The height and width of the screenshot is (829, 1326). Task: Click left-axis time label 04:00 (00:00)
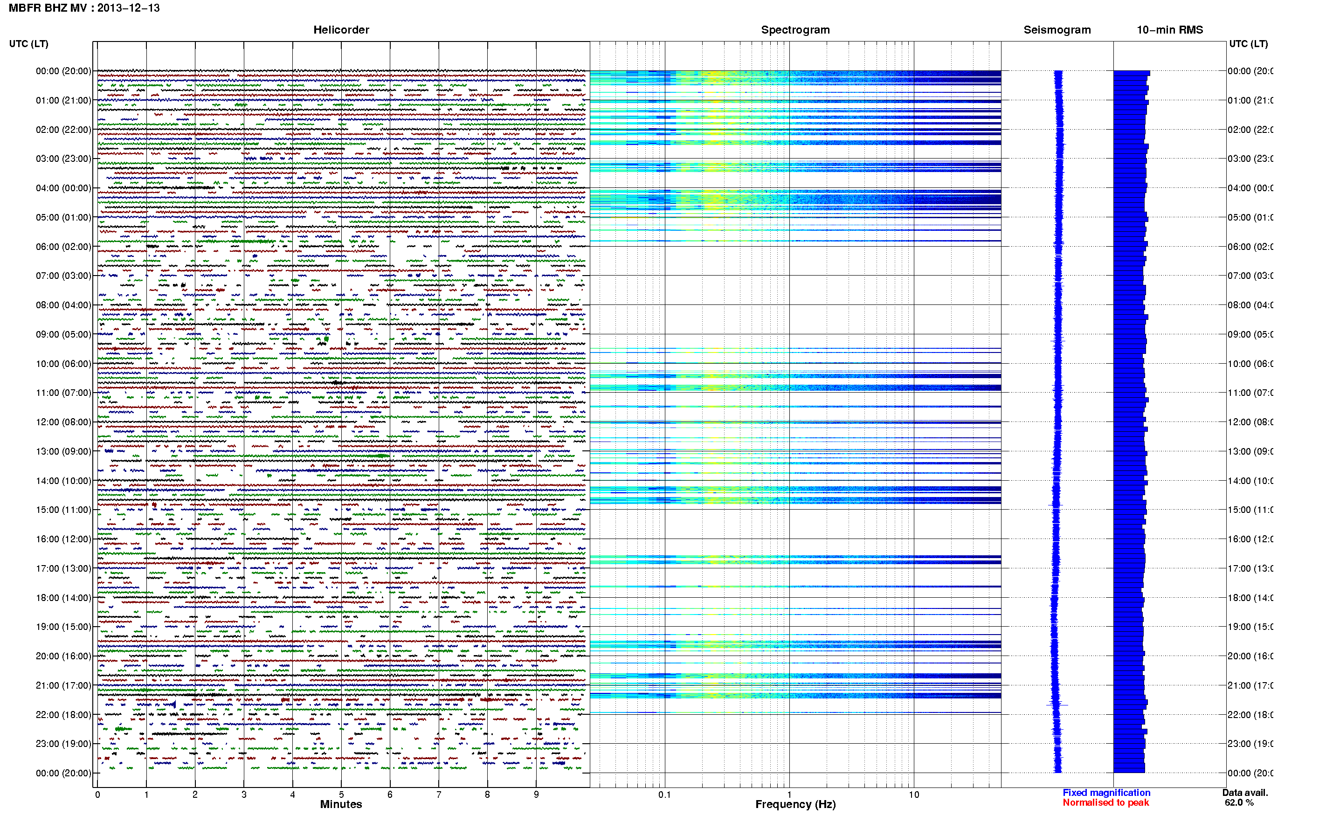[x=63, y=188]
